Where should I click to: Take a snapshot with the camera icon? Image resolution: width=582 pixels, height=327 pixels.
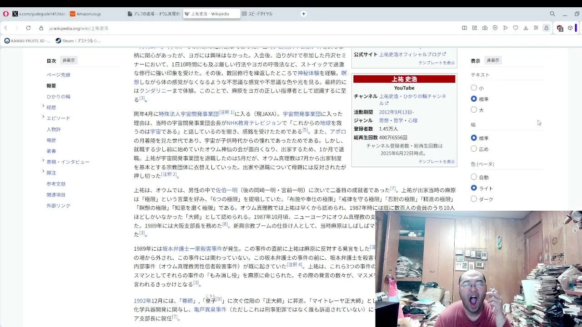[x=485, y=28]
